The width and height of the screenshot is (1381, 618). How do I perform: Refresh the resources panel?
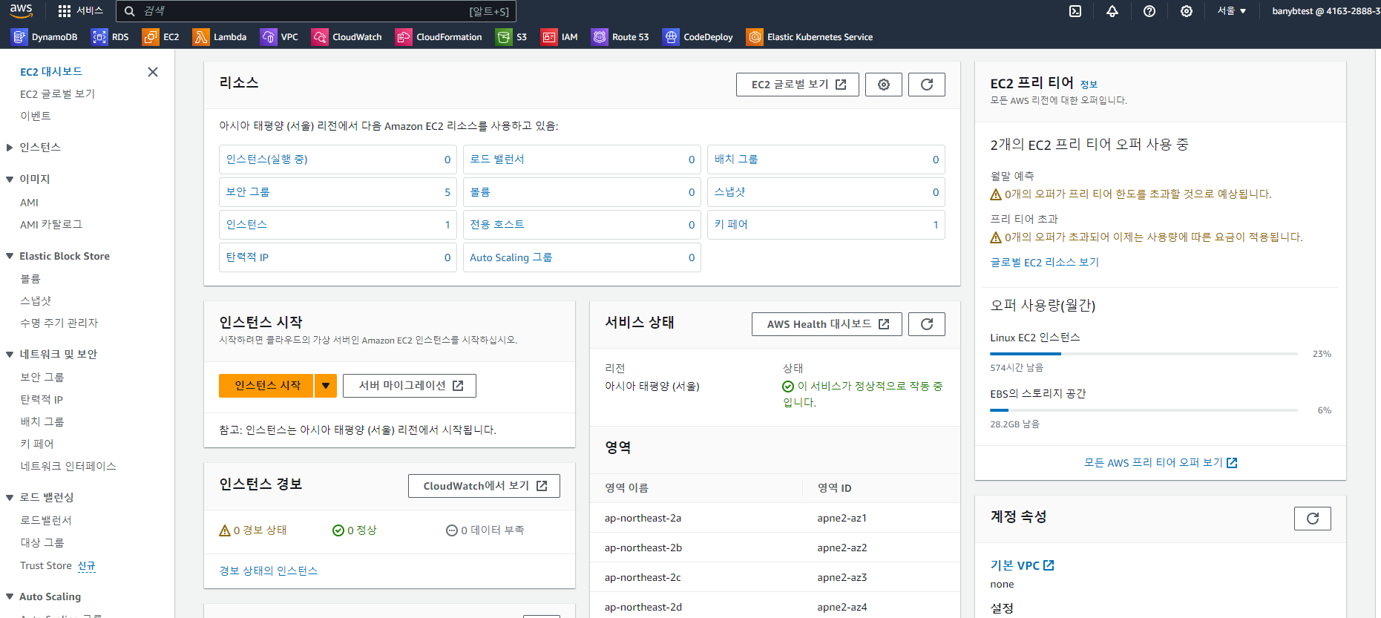point(927,85)
